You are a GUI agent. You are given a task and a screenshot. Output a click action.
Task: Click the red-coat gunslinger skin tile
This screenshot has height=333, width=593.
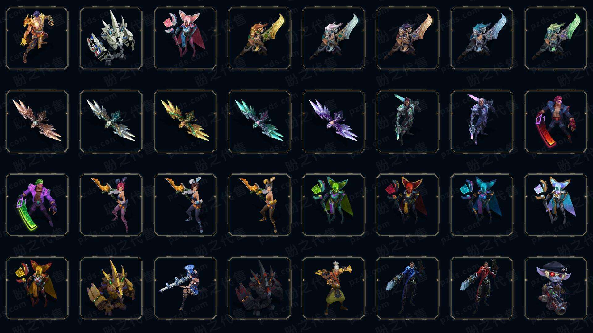coord(482,288)
